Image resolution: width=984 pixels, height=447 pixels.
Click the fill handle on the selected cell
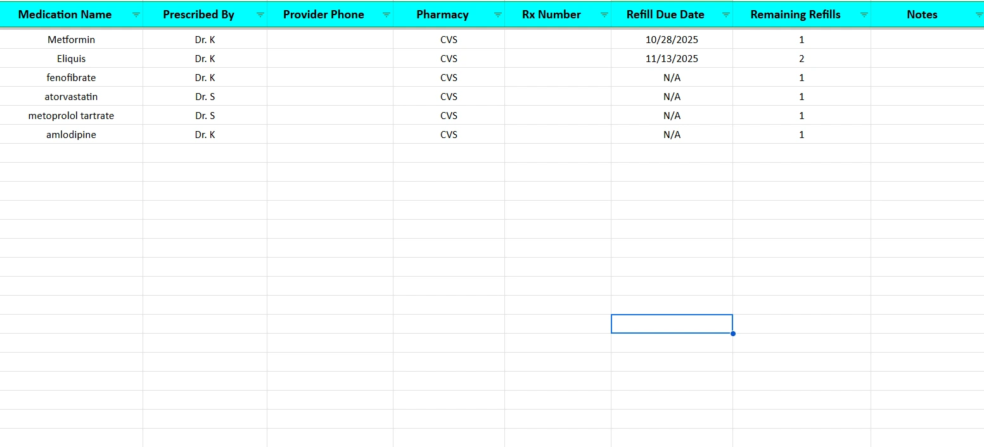(733, 333)
